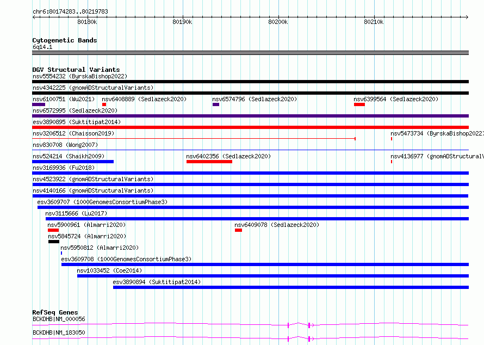Click the 80200k ruler tick label
484x345 pixels.
click(278, 22)
